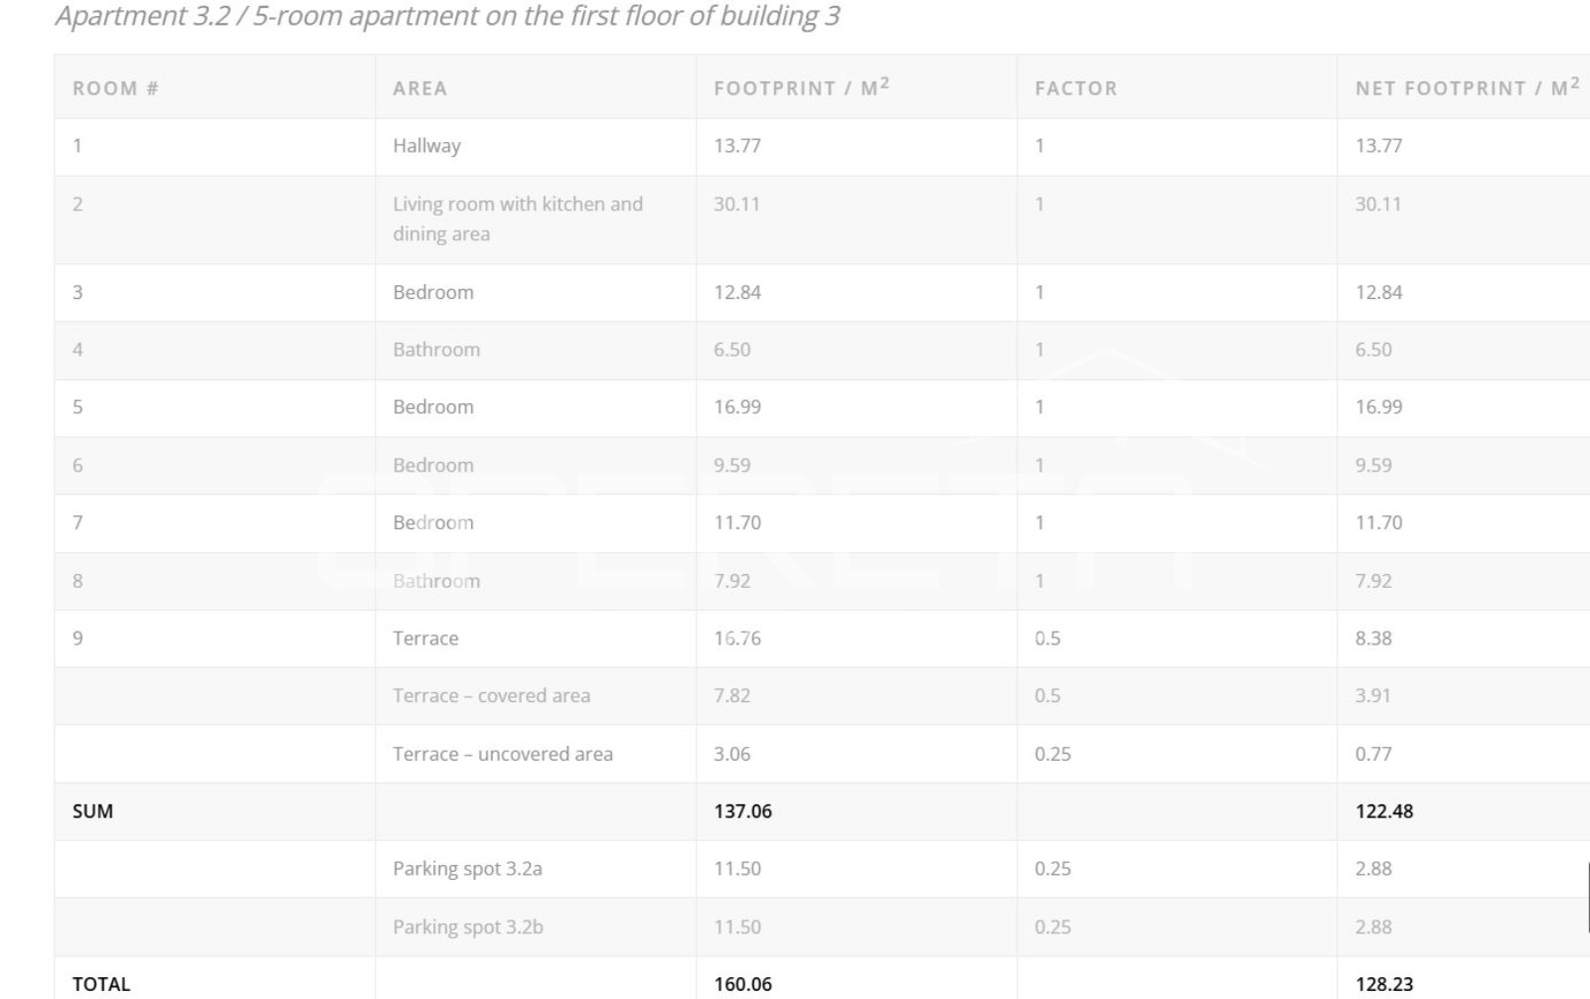Viewport: 1590px width, 999px height.
Task: Select the 'Living room with kitchen and dining area' cell
Action: pos(517,218)
